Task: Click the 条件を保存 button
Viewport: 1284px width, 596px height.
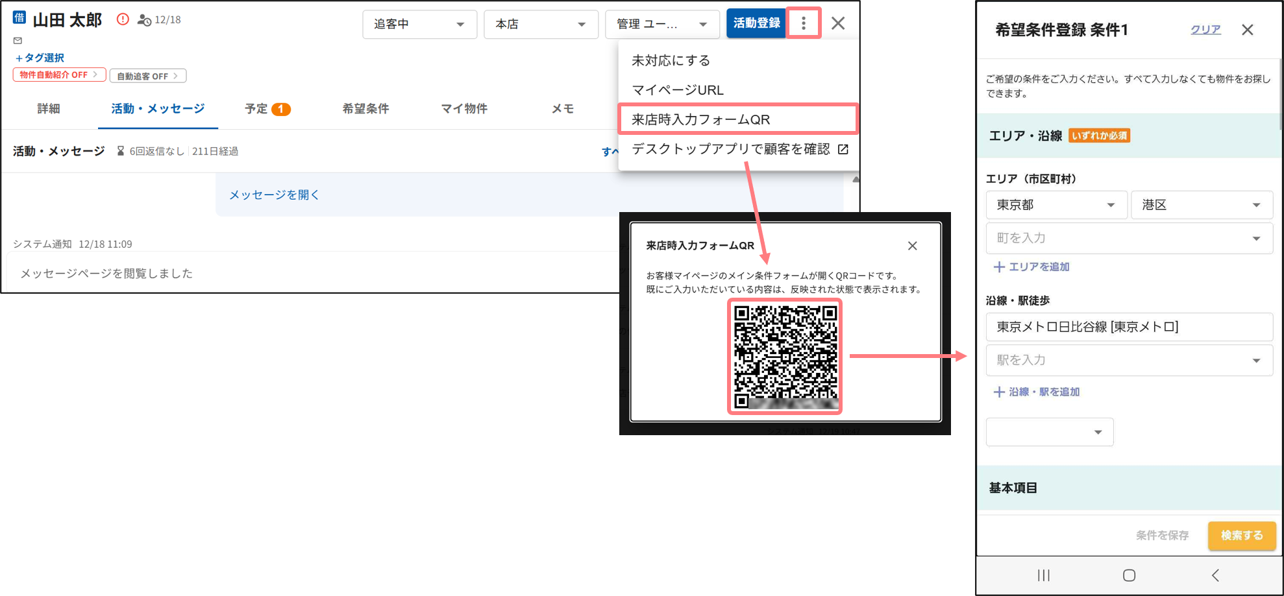Action: pyautogui.click(x=1162, y=536)
